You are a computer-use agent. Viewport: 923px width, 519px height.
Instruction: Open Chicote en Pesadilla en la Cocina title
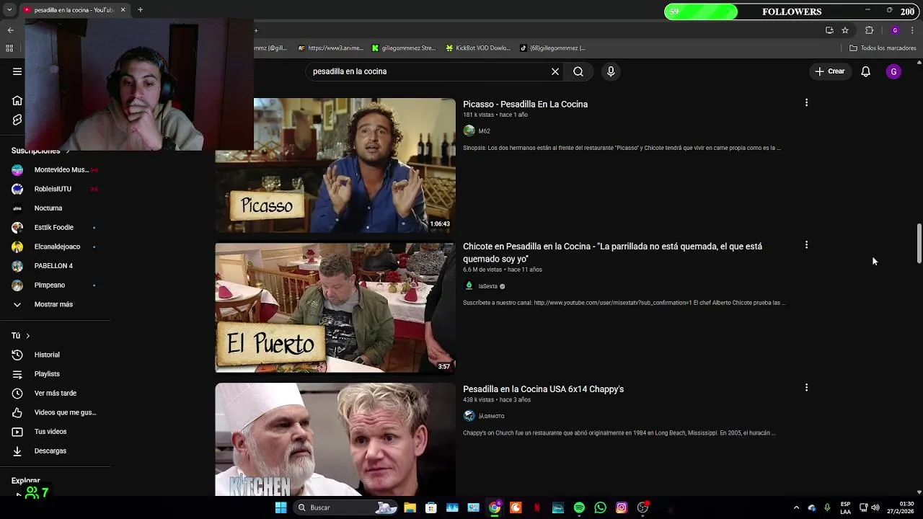click(x=612, y=252)
